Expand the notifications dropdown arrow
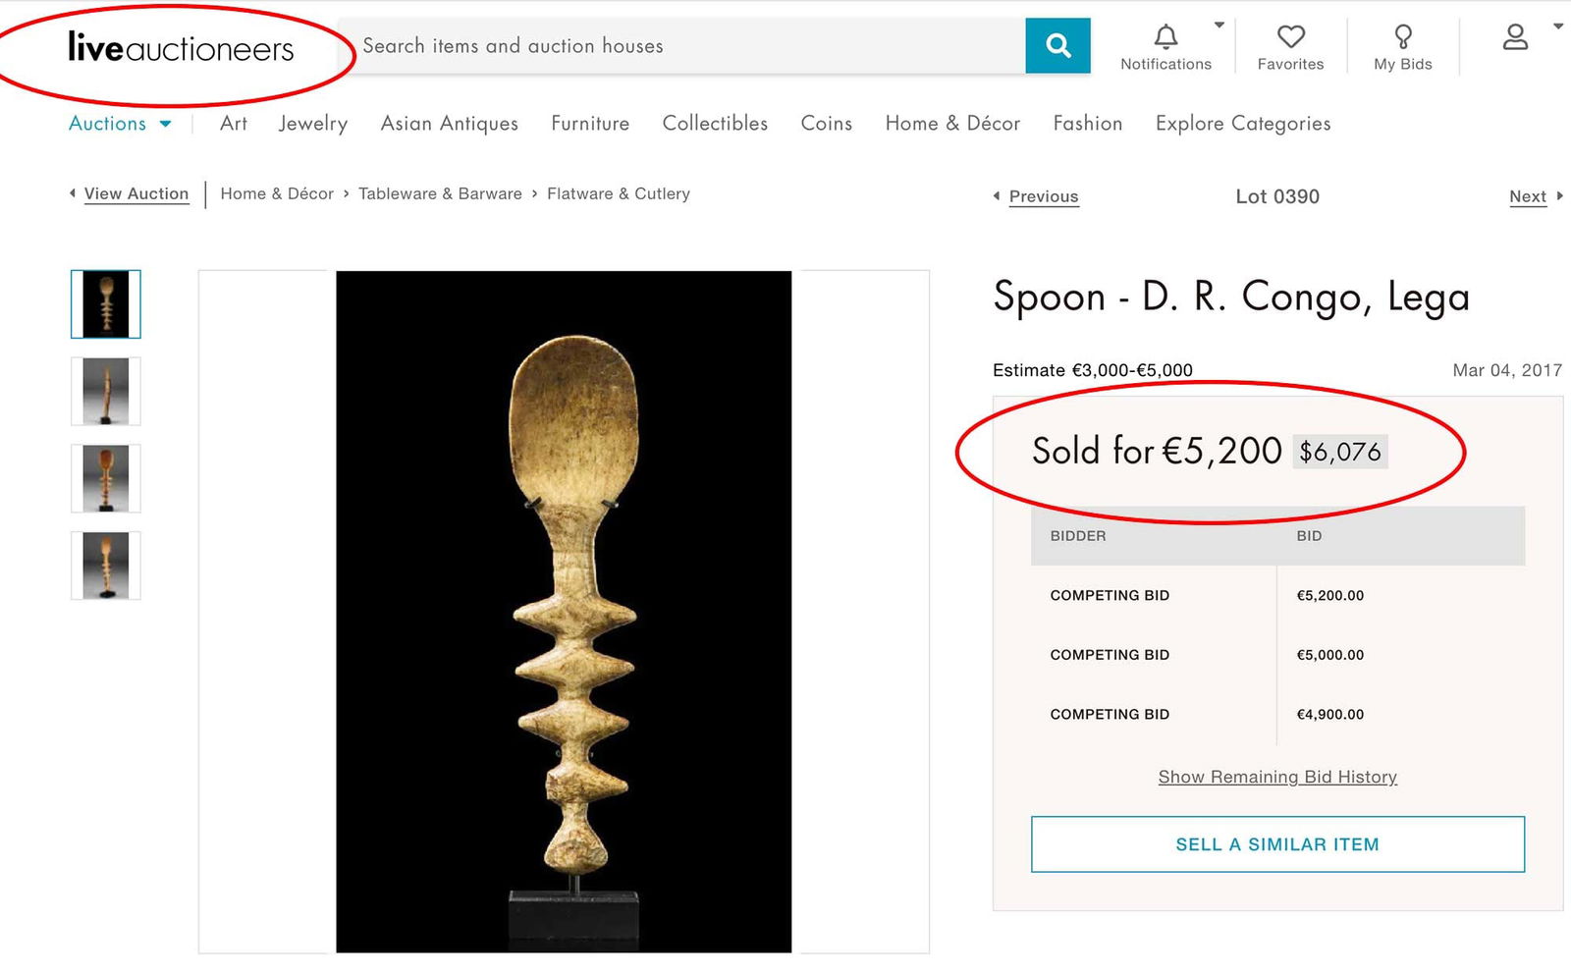This screenshot has height=975, width=1571. pyautogui.click(x=1219, y=26)
